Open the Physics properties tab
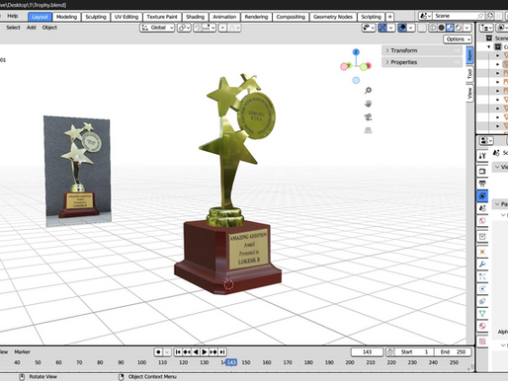Screen dimensions: 508x381 click(482, 289)
